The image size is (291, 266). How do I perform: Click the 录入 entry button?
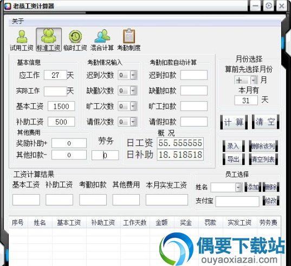(234, 146)
